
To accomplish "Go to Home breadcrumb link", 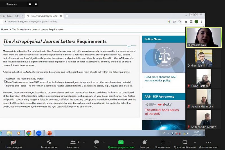I will 4,29.
